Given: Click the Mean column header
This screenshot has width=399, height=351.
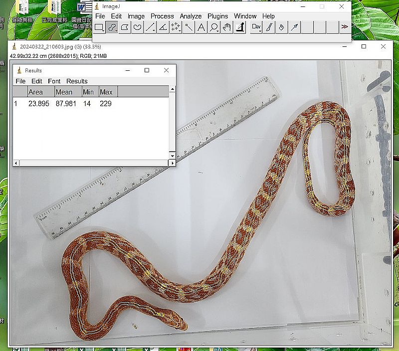Looking at the screenshot, I should pyautogui.click(x=64, y=92).
